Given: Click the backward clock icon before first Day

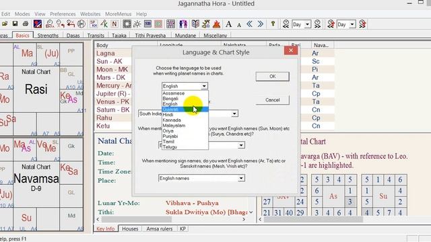Looking at the screenshot, I should [x=286, y=24].
